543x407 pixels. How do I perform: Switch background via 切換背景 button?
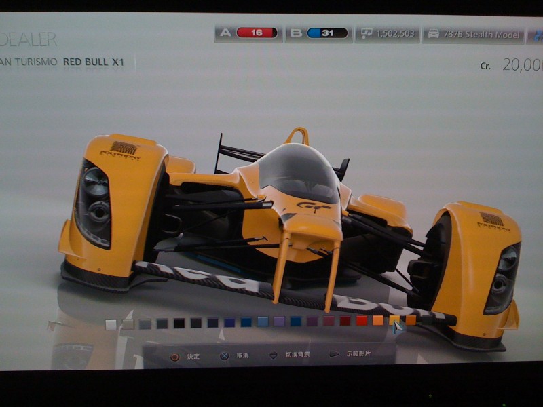click(289, 354)
